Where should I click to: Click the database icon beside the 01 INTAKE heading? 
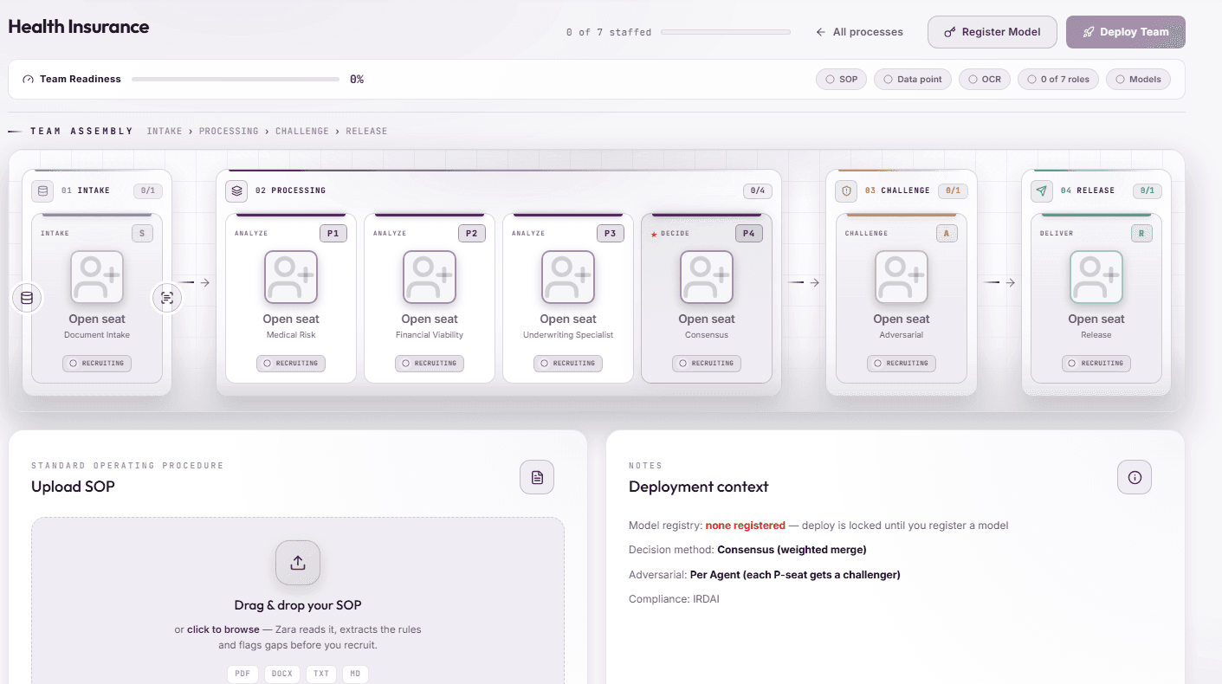click(x=42, y=190)
